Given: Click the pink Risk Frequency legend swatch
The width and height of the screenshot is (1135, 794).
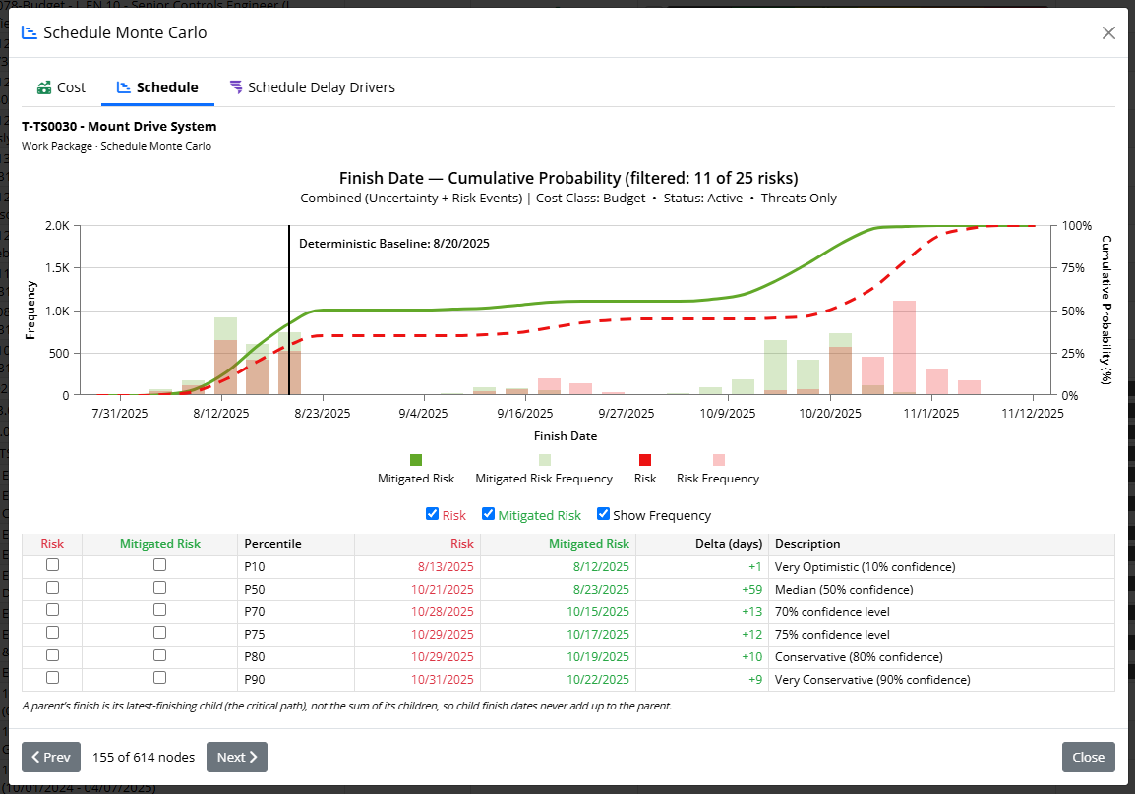Looking at the screenshot, I should click(x=718, y=460).
